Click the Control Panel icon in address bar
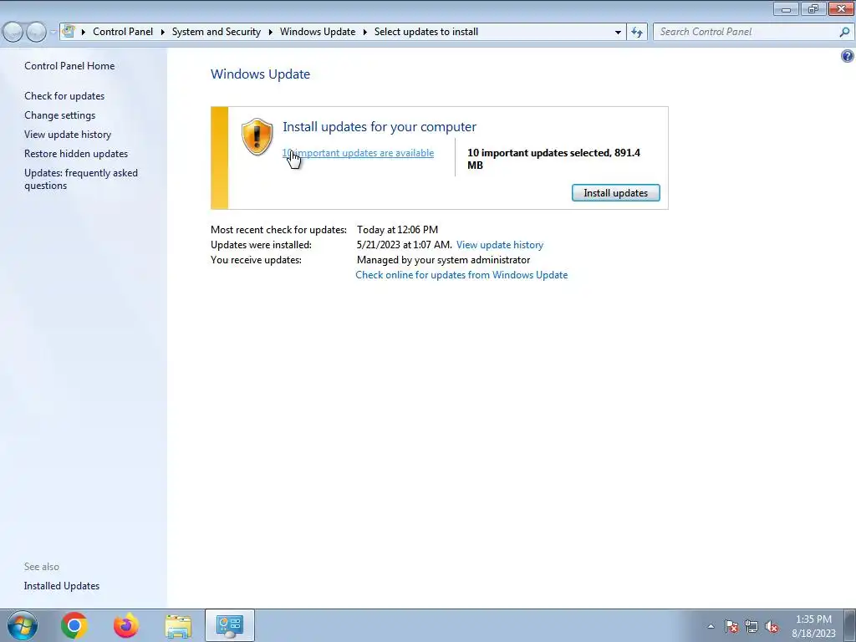 (x=69, y=32)
